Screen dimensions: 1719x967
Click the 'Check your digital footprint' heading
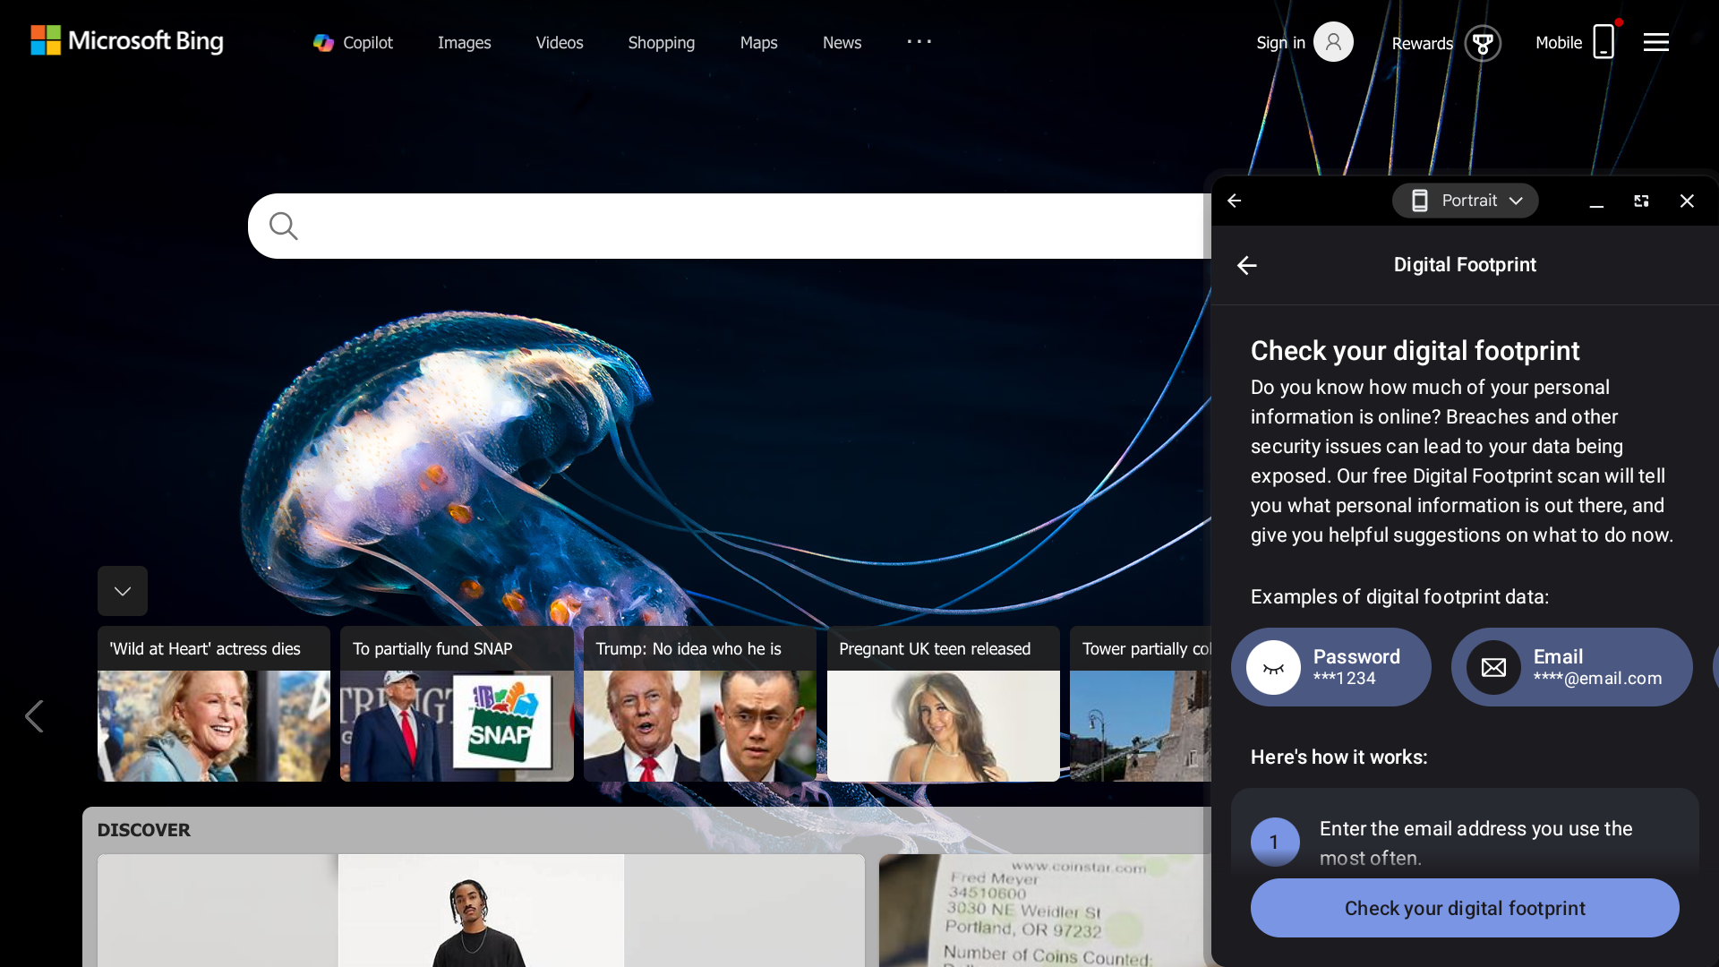[1415, 351]
